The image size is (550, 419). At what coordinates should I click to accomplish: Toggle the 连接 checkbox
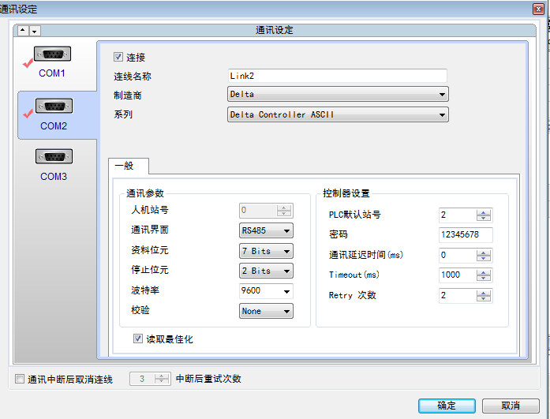point(118,57)
